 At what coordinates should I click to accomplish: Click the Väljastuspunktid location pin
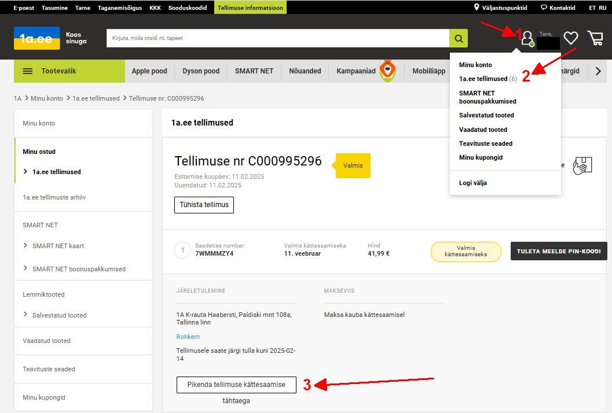[x=477, y=7]
